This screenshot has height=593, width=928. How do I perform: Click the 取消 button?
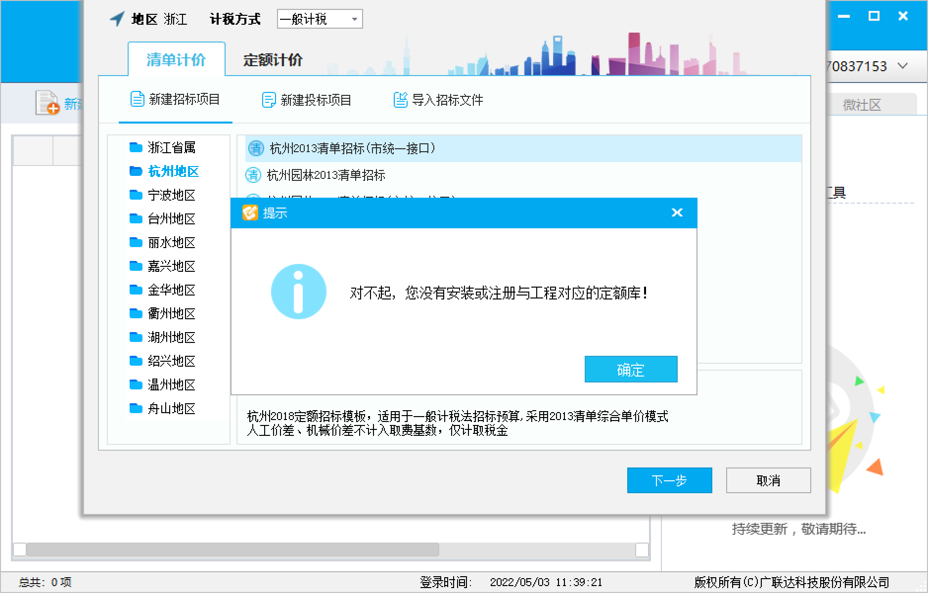point(768,480)
